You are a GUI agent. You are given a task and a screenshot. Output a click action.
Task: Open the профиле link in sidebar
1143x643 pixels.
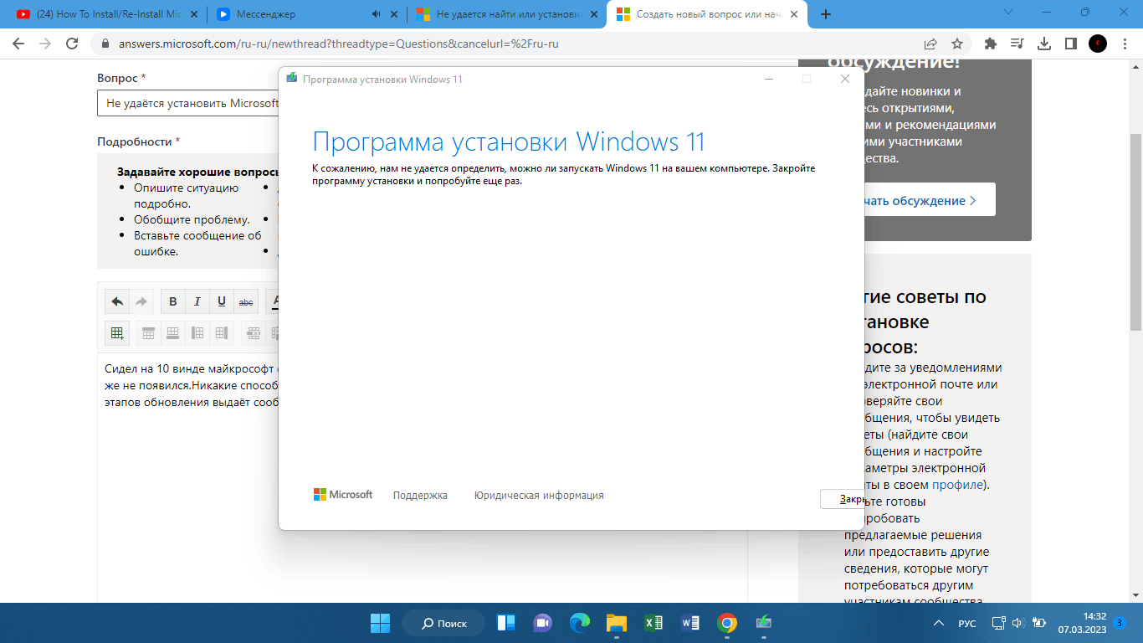coord(958,485)
